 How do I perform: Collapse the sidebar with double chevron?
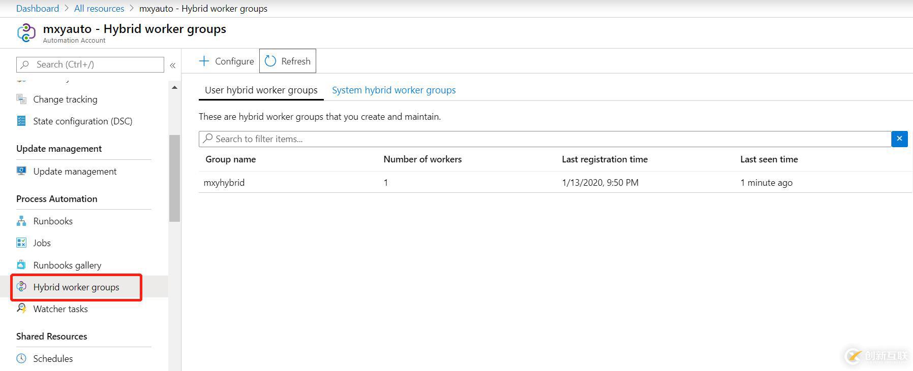click(173, 65)
